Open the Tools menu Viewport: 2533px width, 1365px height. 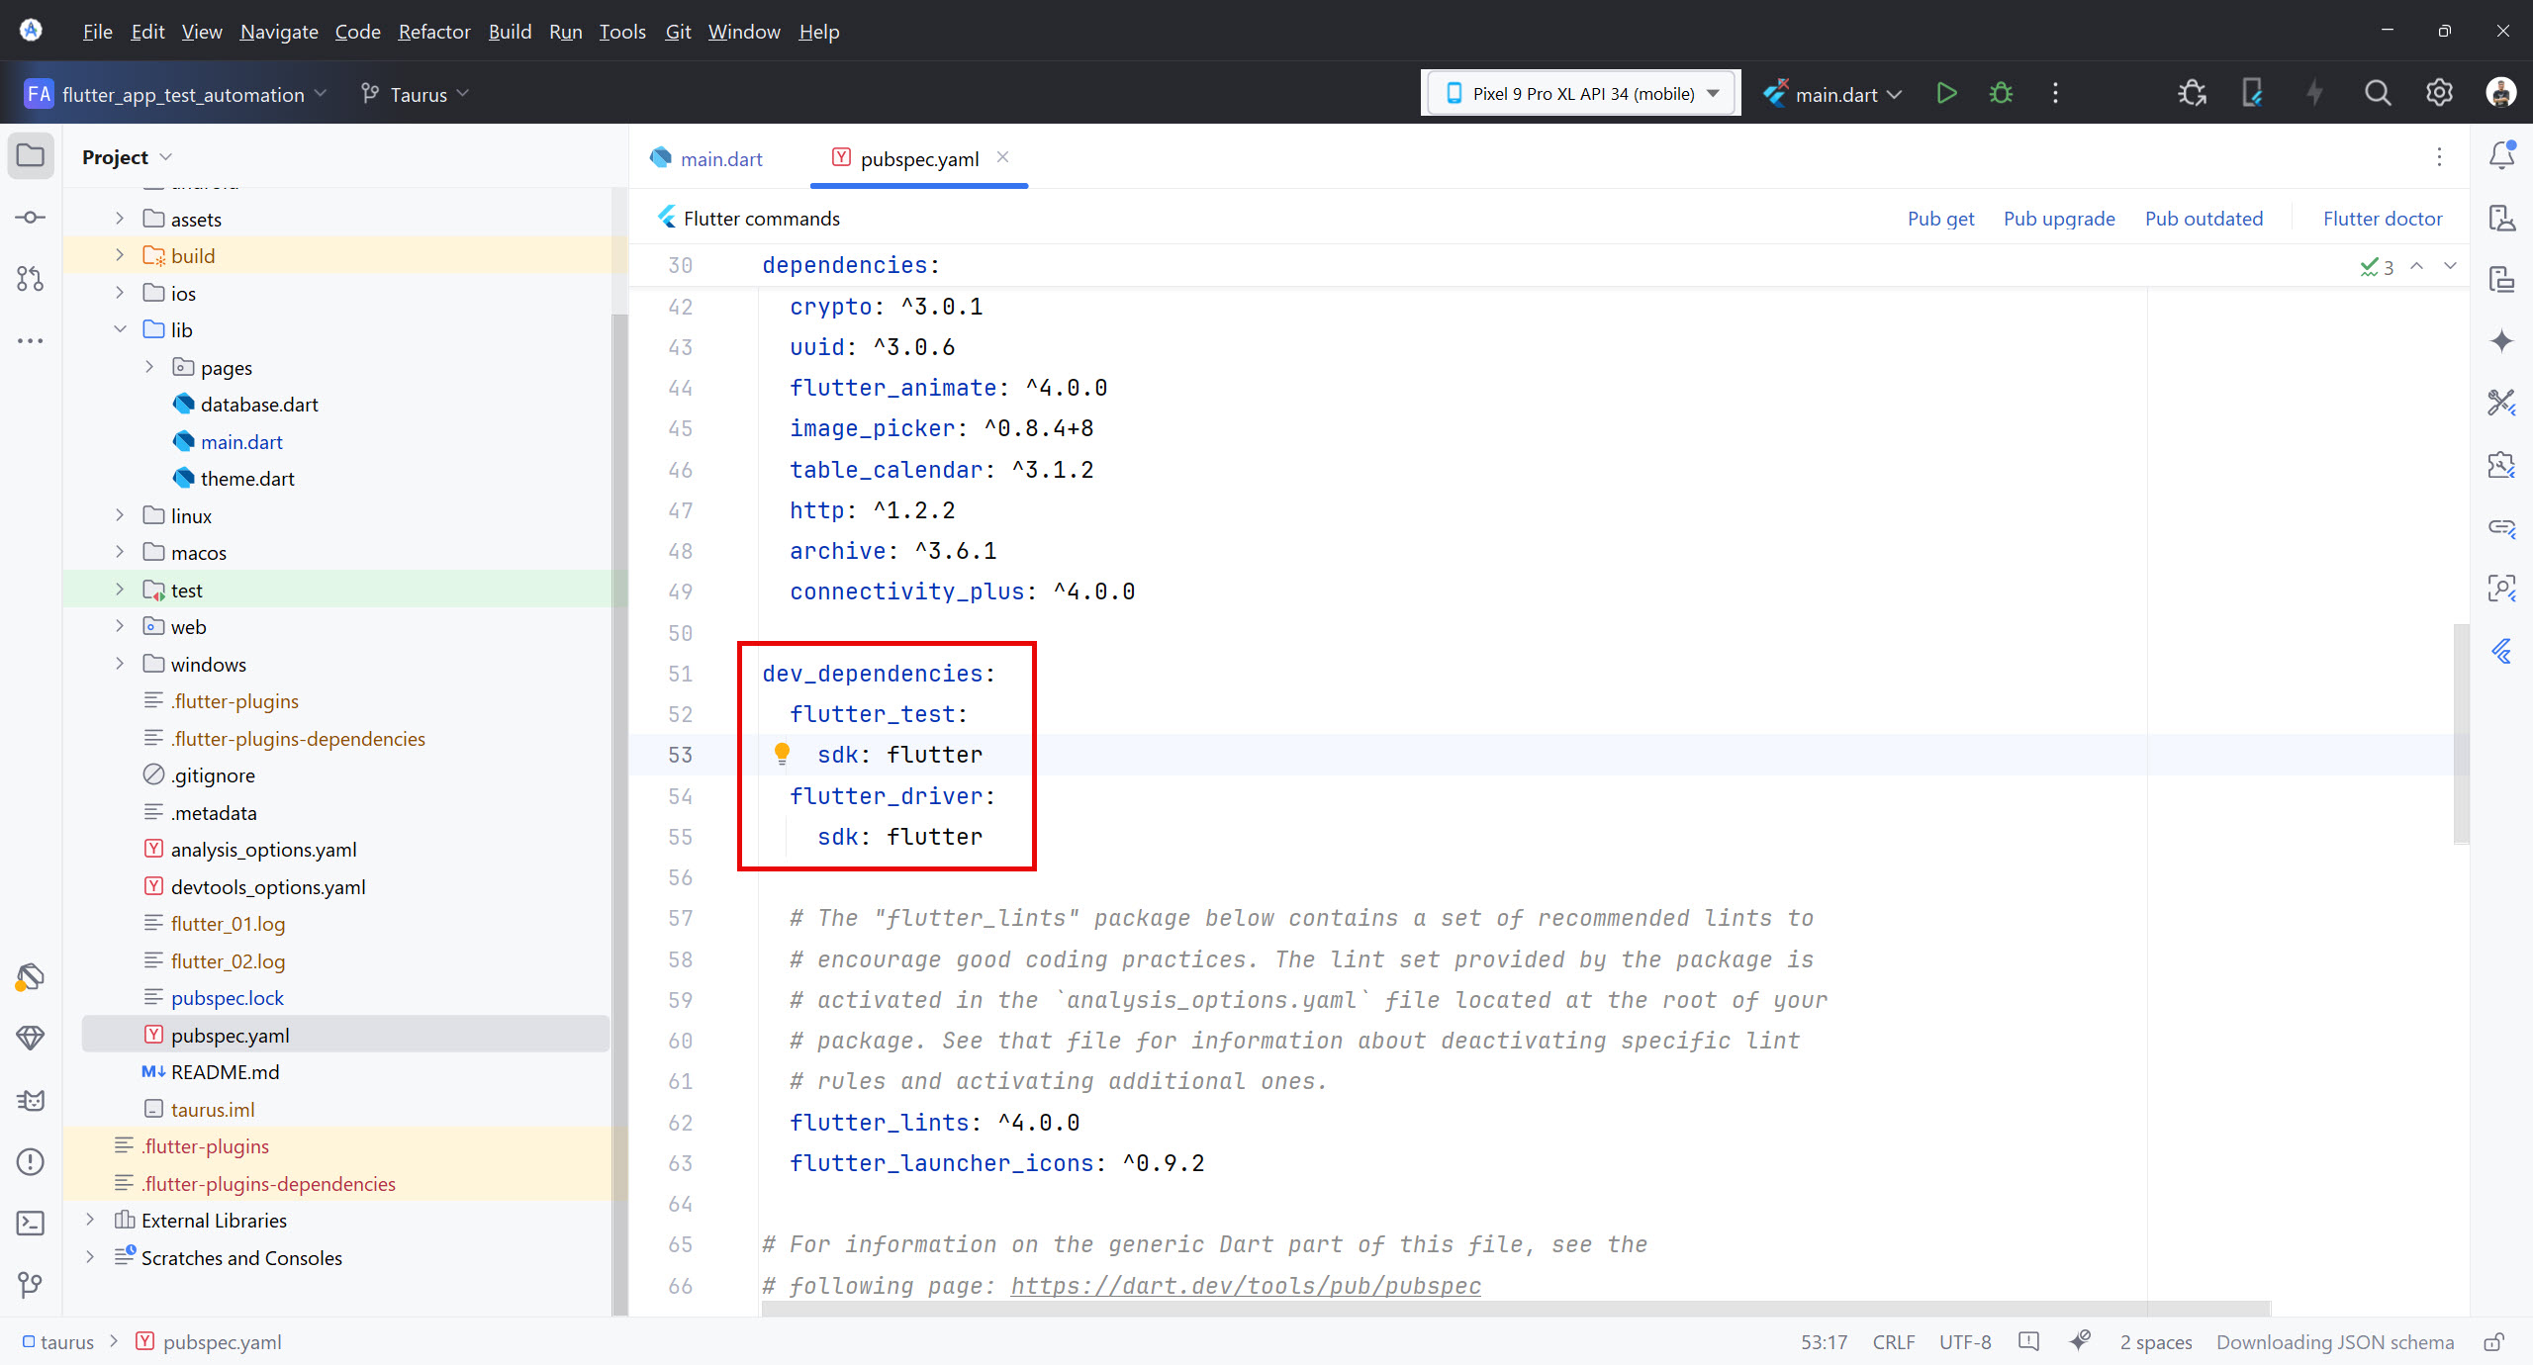click(x=621, y=32)
